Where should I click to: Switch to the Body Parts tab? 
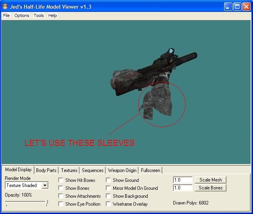[46, 170]
